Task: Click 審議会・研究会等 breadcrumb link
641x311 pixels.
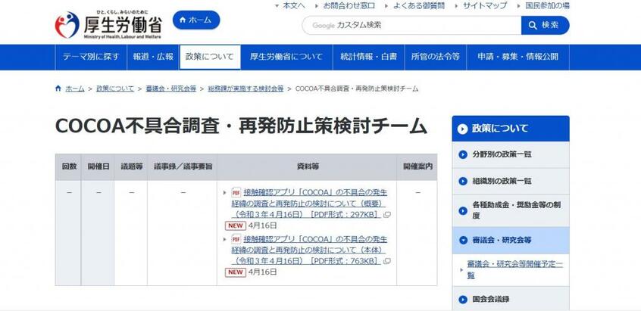Action: coord(171,89)
